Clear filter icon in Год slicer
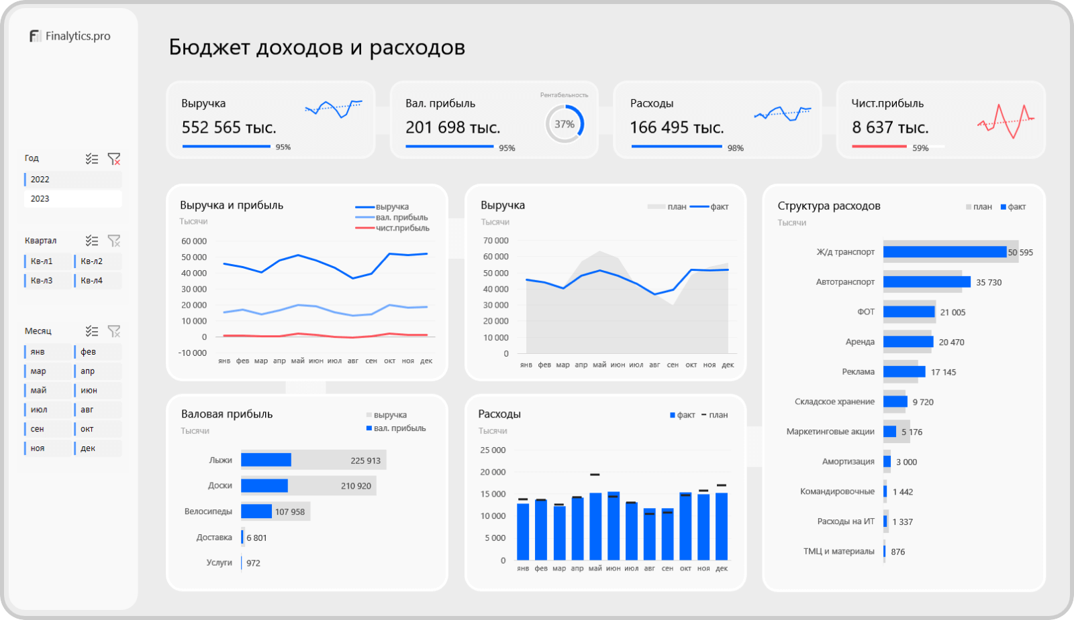Viewport: 1074px width, 620px height. 114,159
